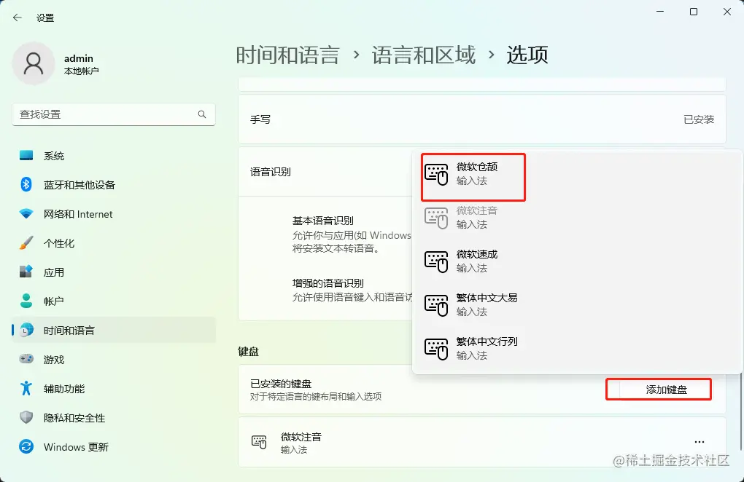Open 辅助功能 settings page
This screenshot has width=744, height=482.
(114, 389)
